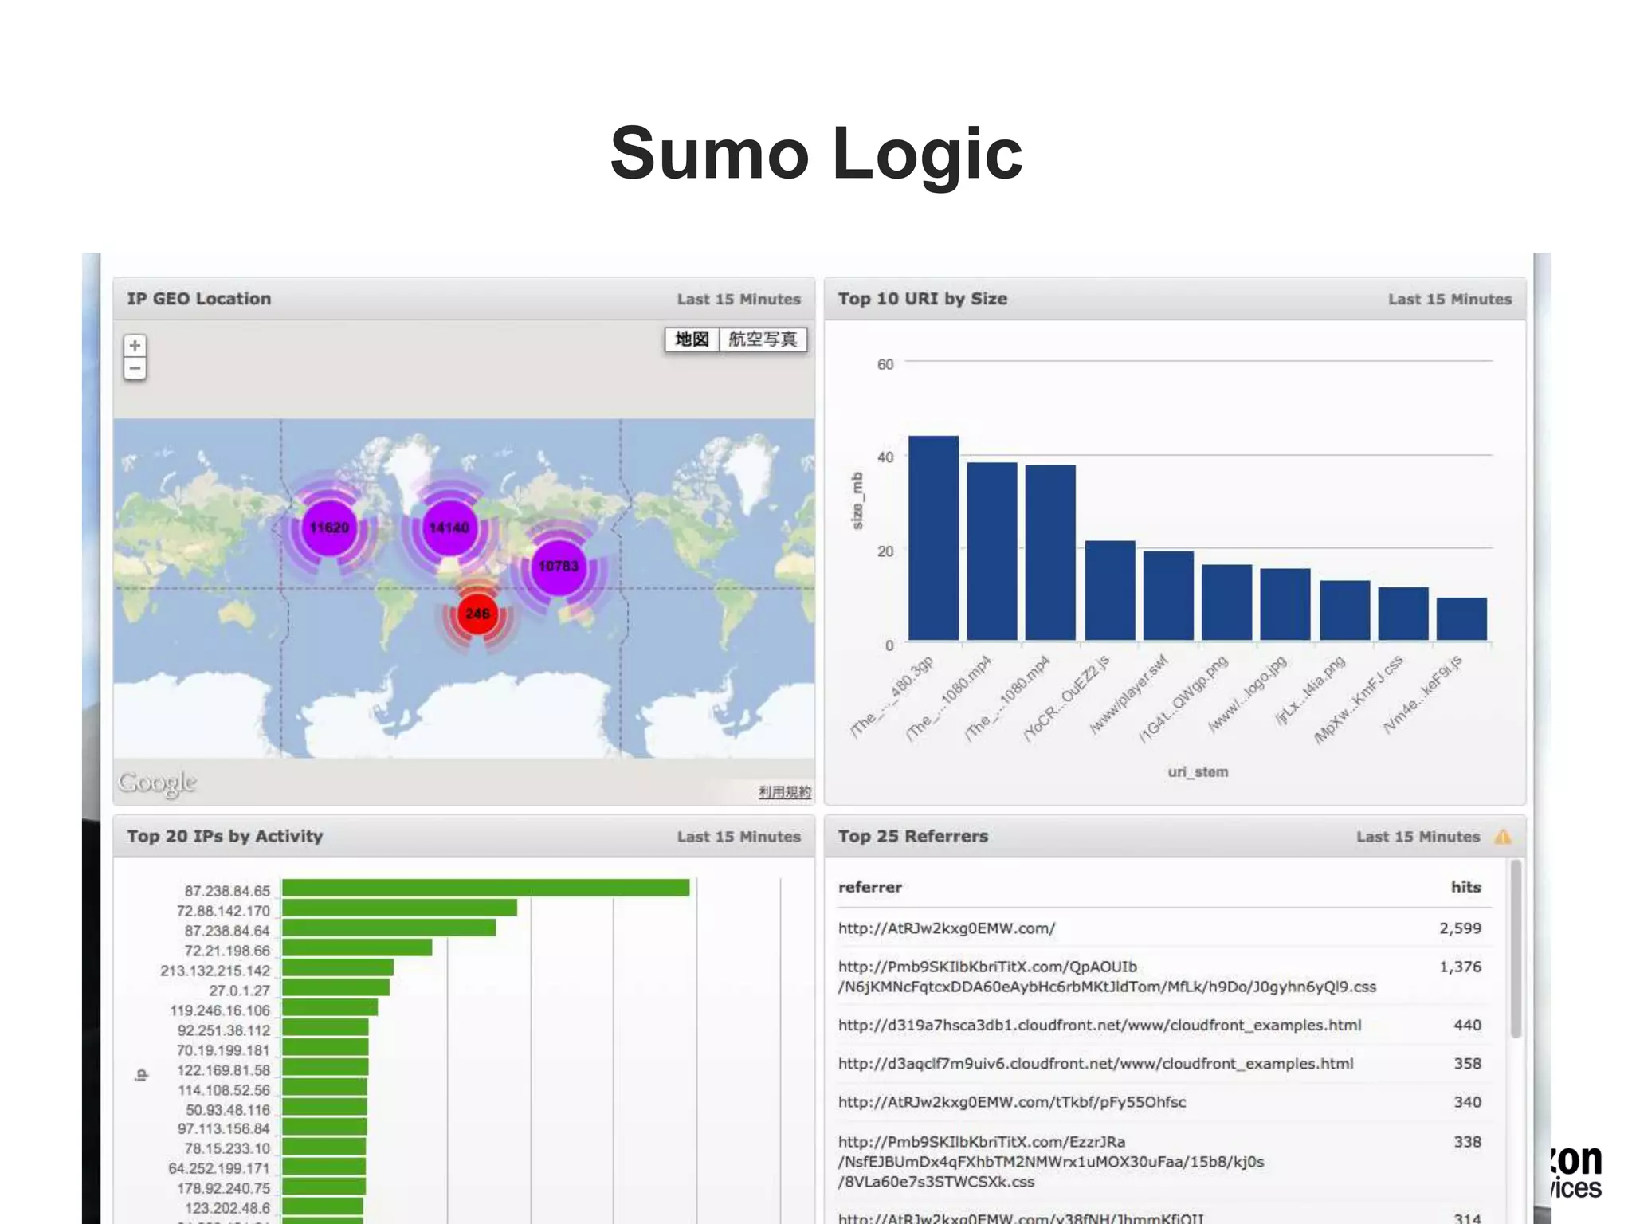Click IP label 213.132.215.142
The image size is (1632, 1224).
215,971
